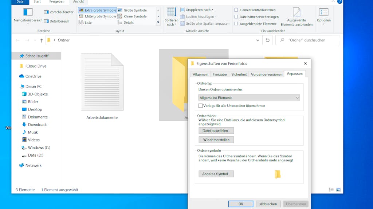This screenshot has width=373, height=209.
Task: Open the Navigationsbereich pane icon
Action: 28,12
